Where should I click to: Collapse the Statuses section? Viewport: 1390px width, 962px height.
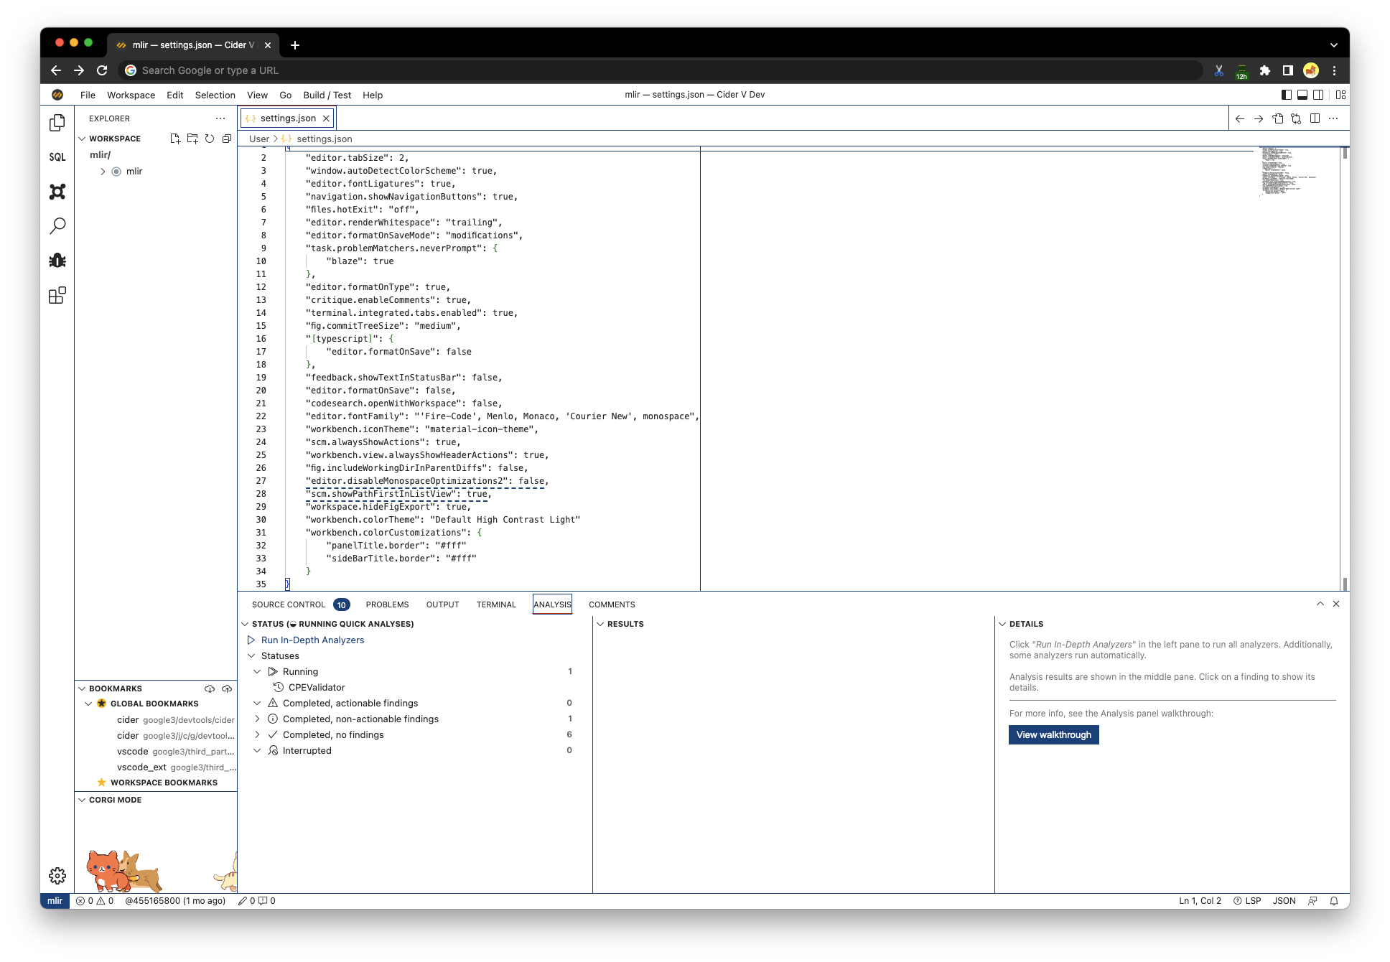[x=252, y=655]
